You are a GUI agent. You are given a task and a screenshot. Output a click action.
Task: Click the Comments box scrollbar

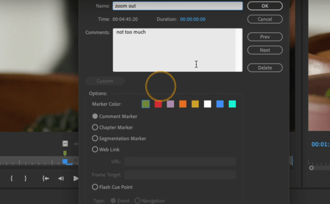point(239,50)
